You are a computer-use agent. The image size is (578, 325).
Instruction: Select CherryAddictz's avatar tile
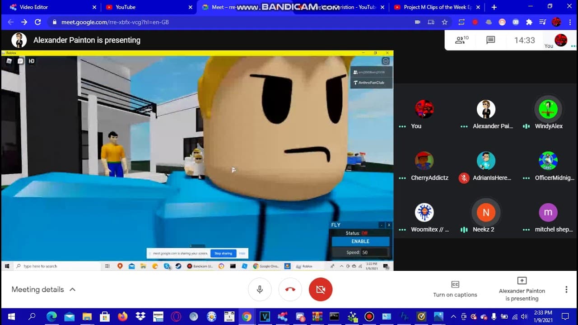(424, 161)
